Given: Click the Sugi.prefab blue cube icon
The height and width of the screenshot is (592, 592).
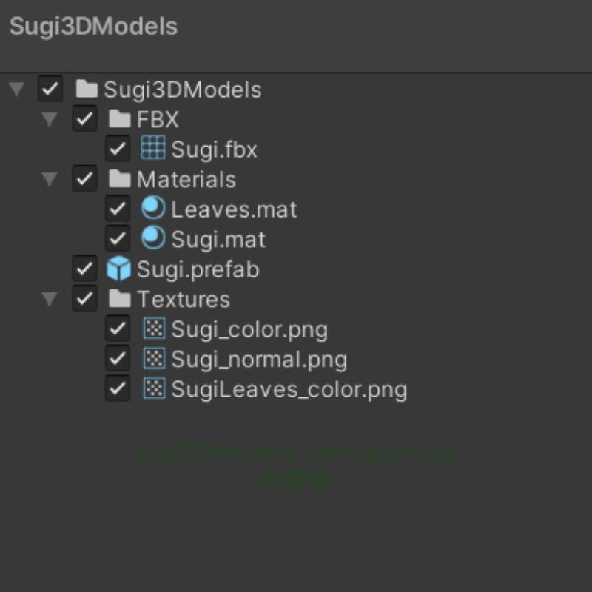Looking at the screenshot, I should pyautogui.click(x=118, y=269).
